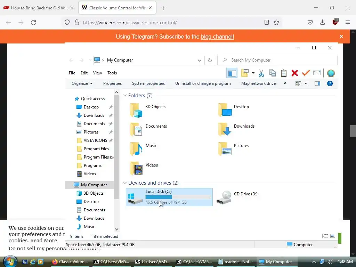The height and width of the screenshot is (267, 356).
Task: Click navigation pane scroll down arrow
Action: click(116, 229)
